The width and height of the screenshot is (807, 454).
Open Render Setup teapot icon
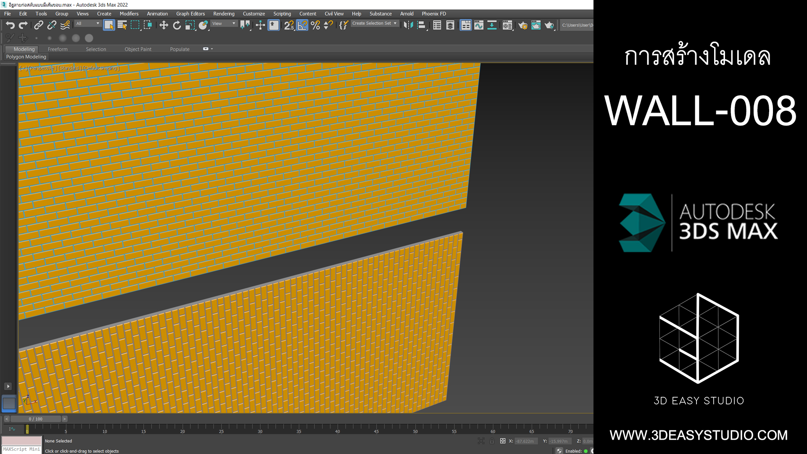(x=523, y=25)
